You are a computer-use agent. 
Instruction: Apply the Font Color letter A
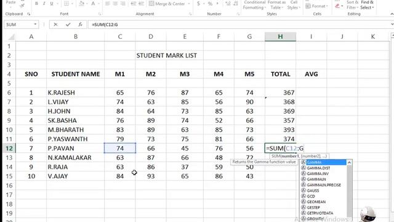click(93, 4)
